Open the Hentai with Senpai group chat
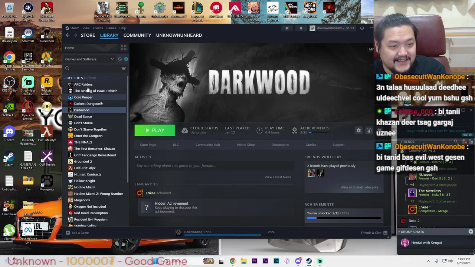Screen dimensions: 475x267 pyautogui.click(x=426, y=243)
